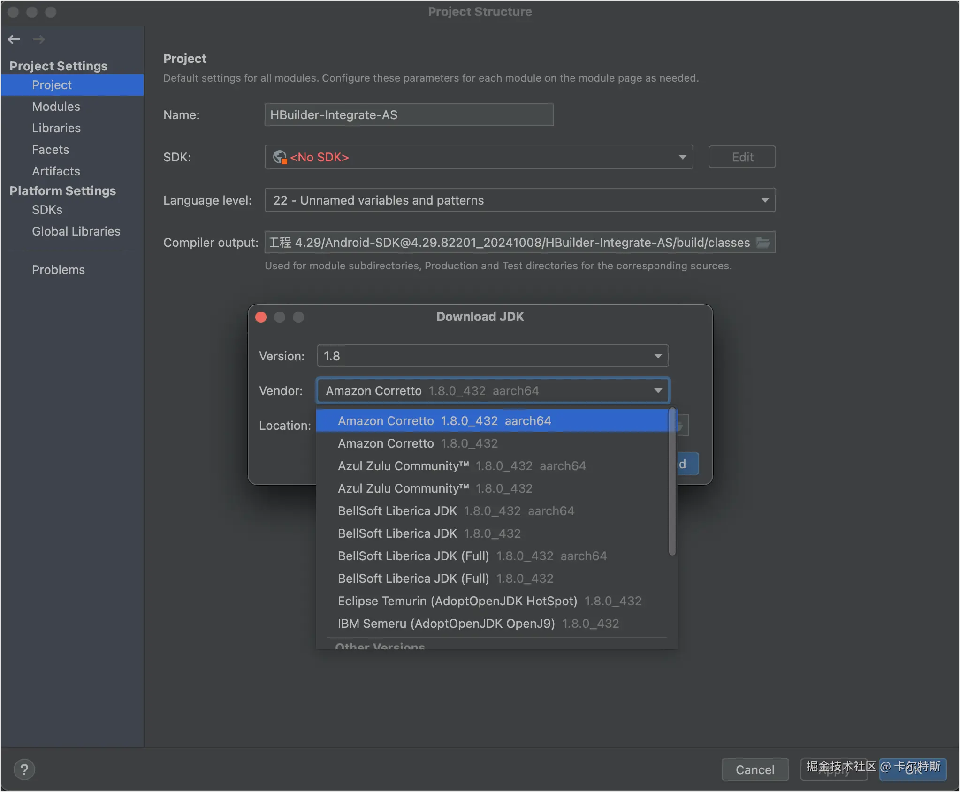Image resolution: width=960 pixels, height=792 pixels.
Task: Click the help question mark icon
Action: click(24, 769)
